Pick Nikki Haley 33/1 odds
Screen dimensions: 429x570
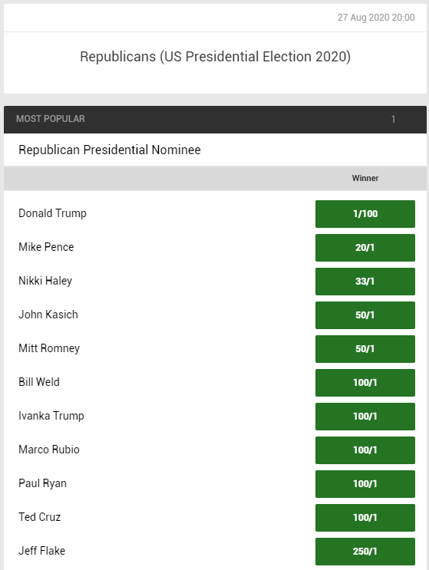[x=365, y=282]
